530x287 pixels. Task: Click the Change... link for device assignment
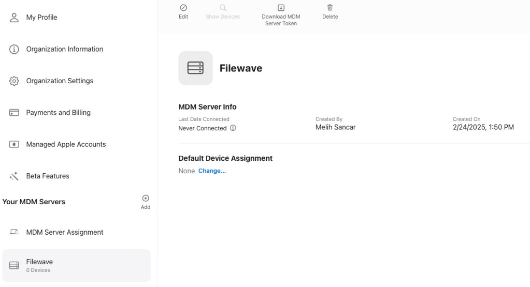(212, 171)
